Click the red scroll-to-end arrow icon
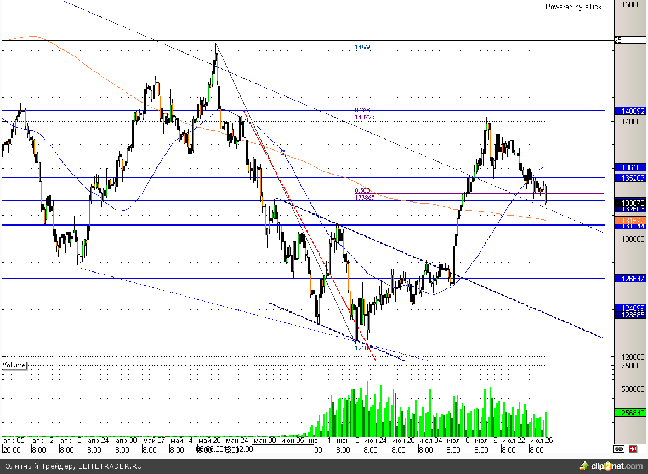Image resolution: width=648 pixels, height=474 pixels. click(x=633, y=449)
